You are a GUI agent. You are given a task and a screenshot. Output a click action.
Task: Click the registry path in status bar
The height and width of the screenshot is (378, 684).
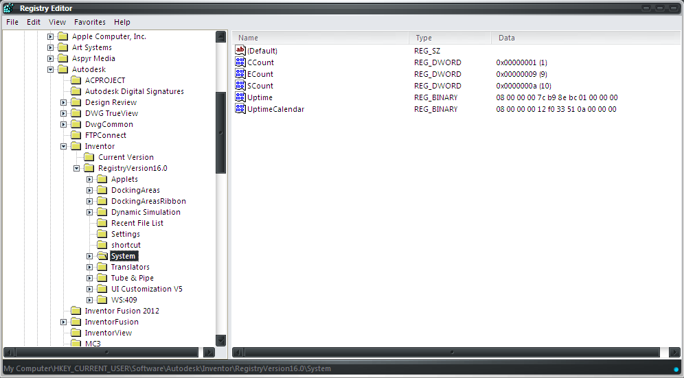(x=167, y=368)
